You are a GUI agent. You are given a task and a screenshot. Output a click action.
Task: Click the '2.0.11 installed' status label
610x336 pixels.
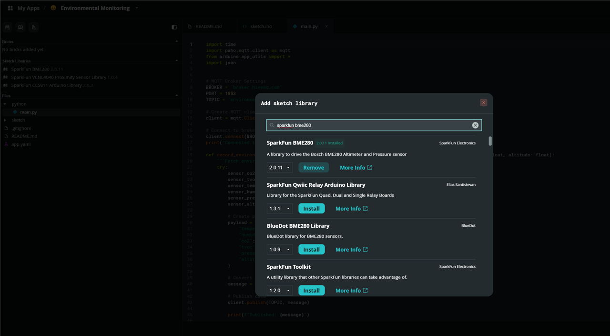(x=329, y=143)
